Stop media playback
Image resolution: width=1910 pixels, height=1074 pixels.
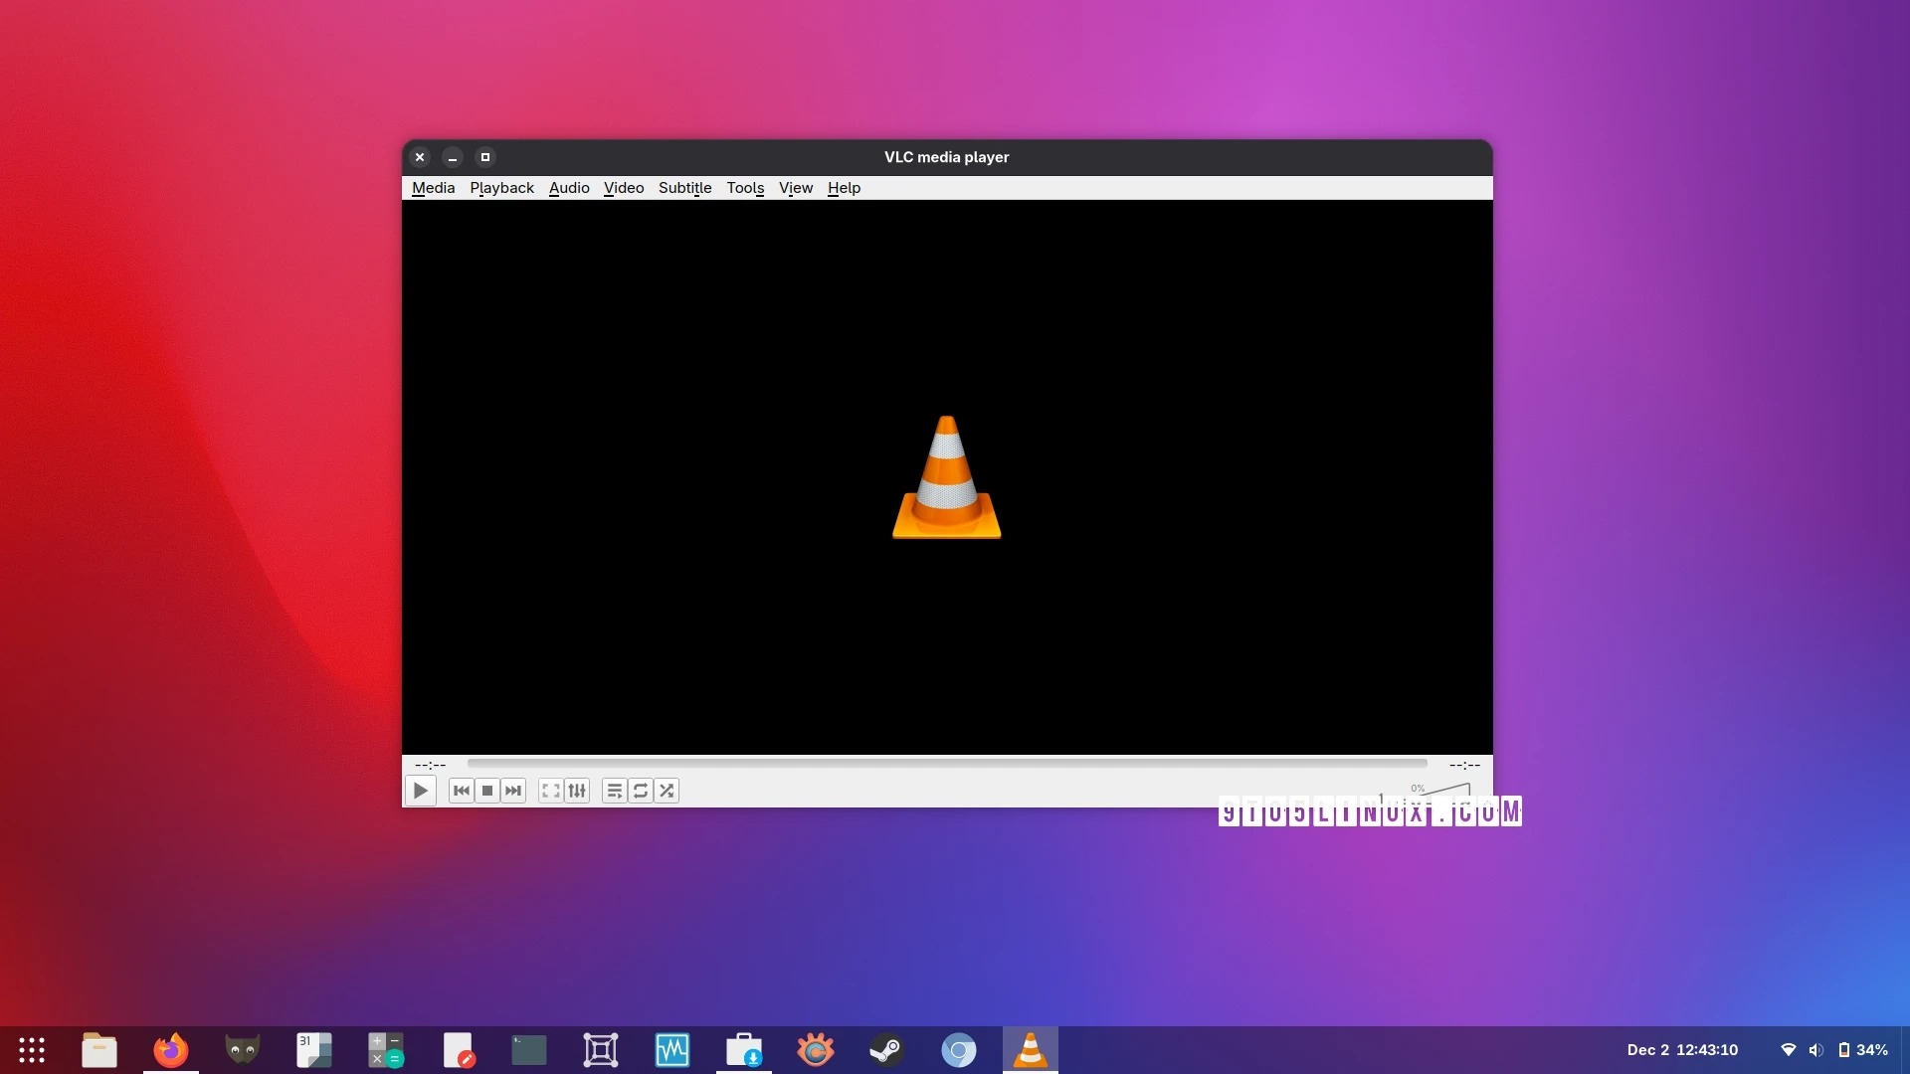tap(486, 791)
